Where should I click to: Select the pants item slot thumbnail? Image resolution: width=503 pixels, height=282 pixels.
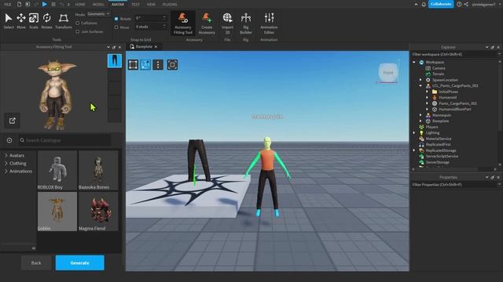pos(115,60)
